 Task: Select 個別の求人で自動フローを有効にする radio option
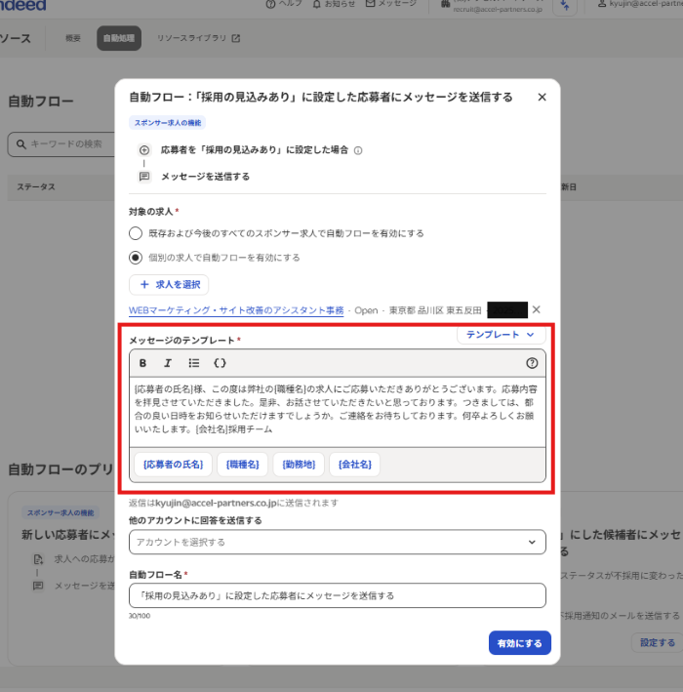pyautogui.click(x=136, y=258)
